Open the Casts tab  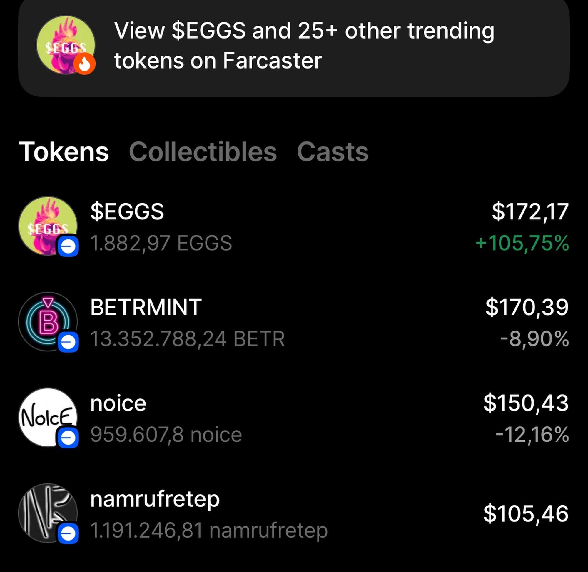(x=333, y=152)
